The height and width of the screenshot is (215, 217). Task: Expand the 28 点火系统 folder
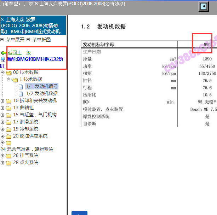(2, 163)
